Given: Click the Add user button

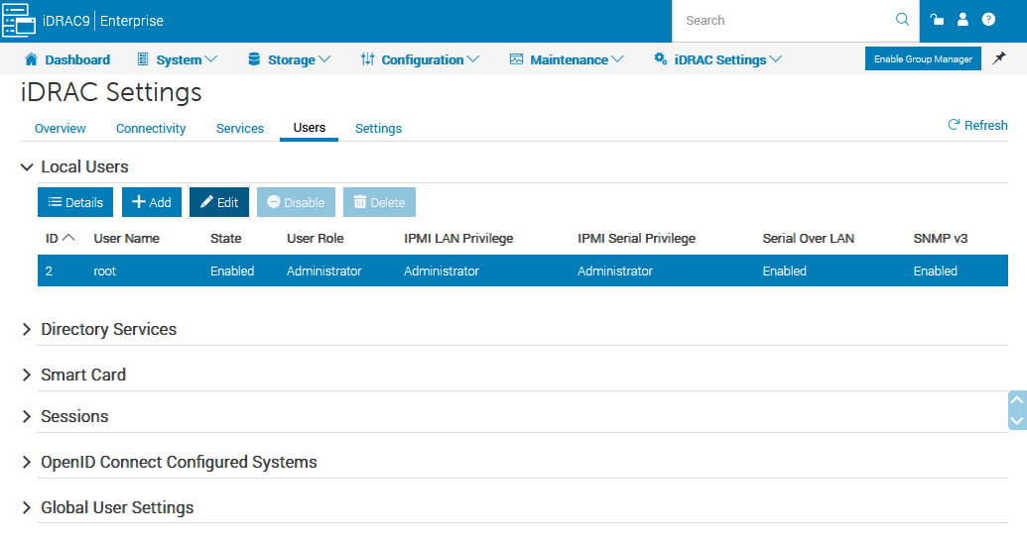Looking at the screenshot, I should tap(152, 202).
